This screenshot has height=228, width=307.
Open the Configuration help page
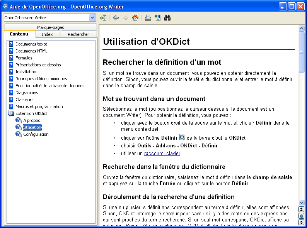click(x=36, y=134)
